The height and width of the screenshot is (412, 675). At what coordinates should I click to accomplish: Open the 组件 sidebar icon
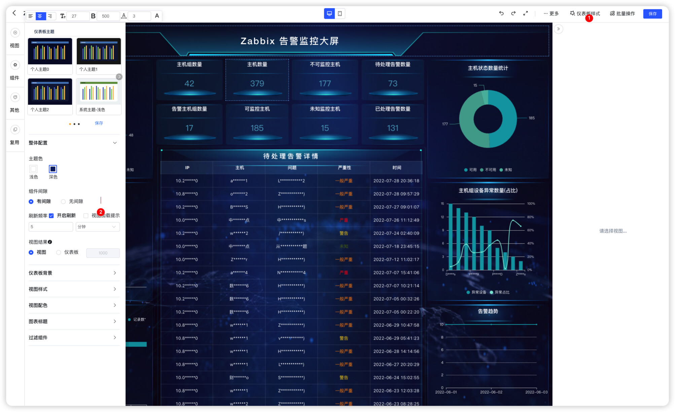pyautogui.click(x=15, y=65)
